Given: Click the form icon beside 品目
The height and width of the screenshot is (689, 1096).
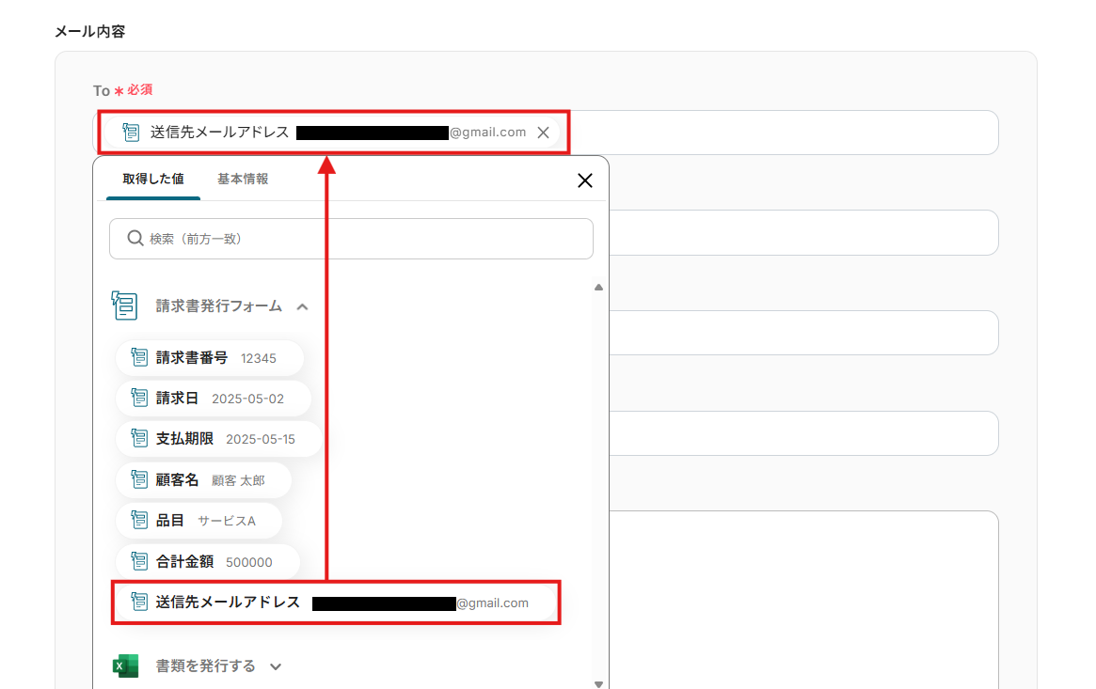Looking at the screenshot, I should coord(139,520).
